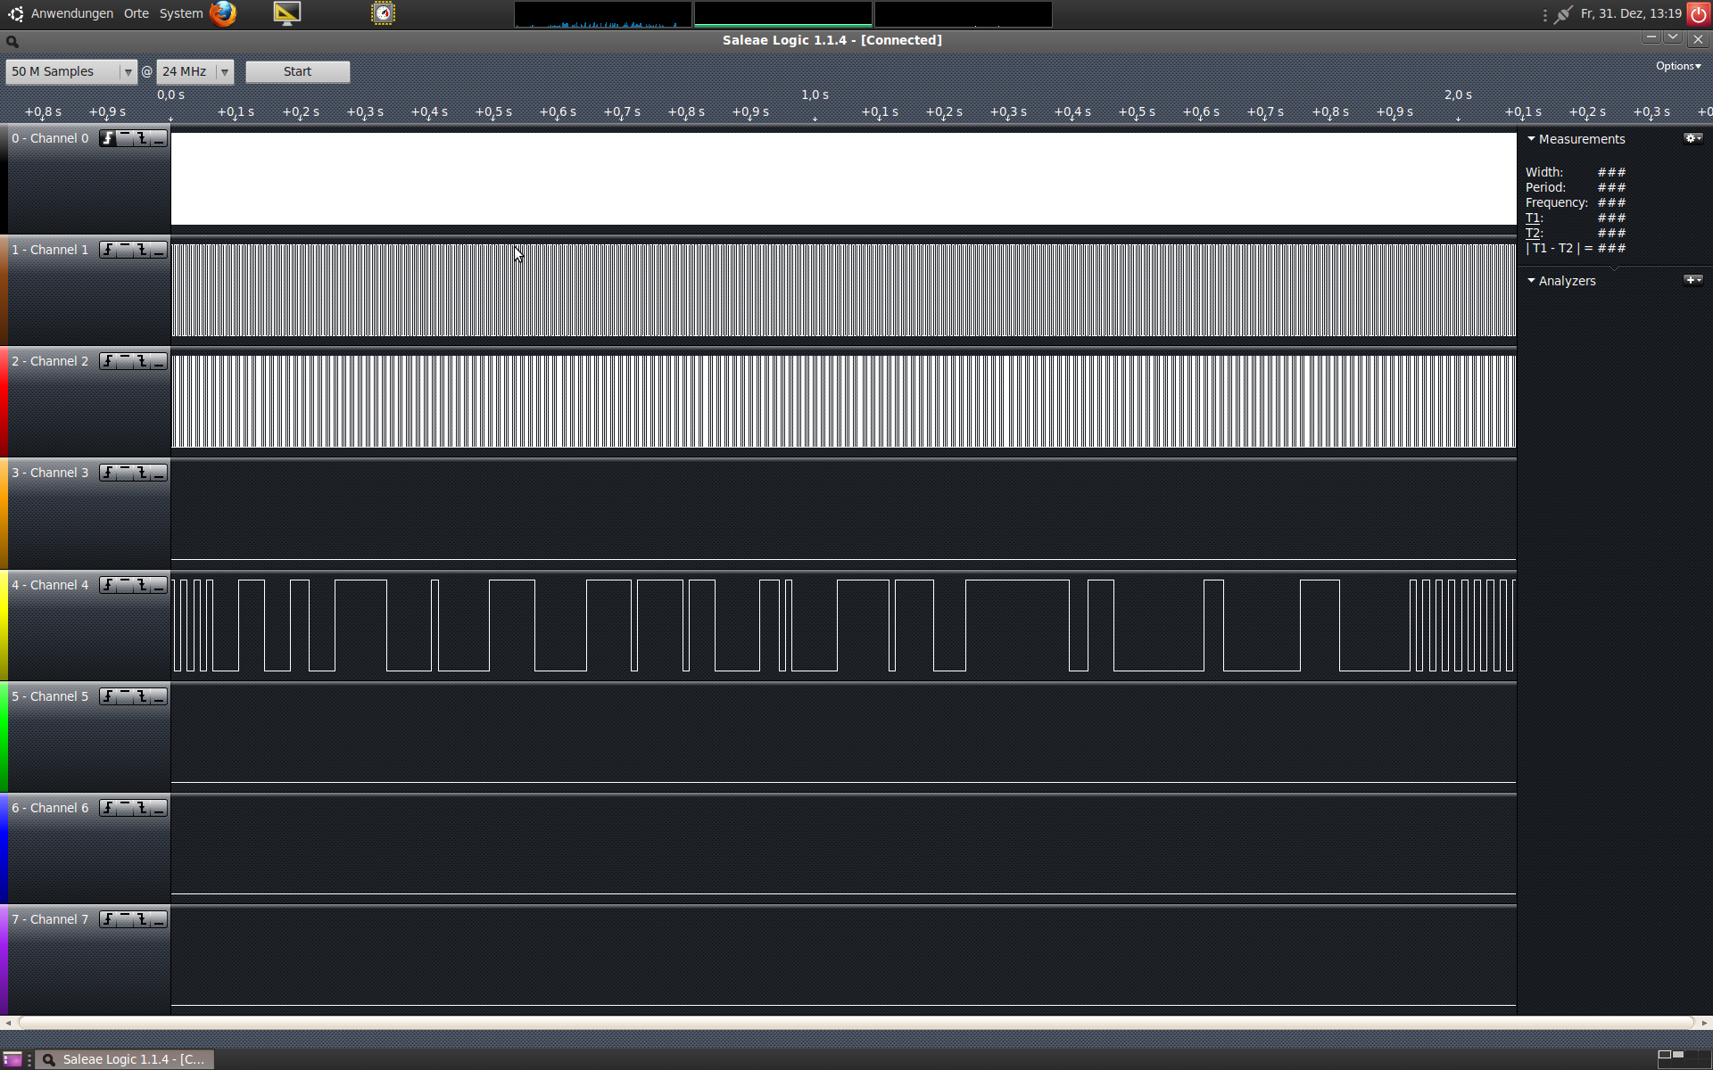The height and width of the screenshot is (1070, 1713).
Task: Click the horizontal scrollbar at bottom
Action: [x=856, y=1023]
